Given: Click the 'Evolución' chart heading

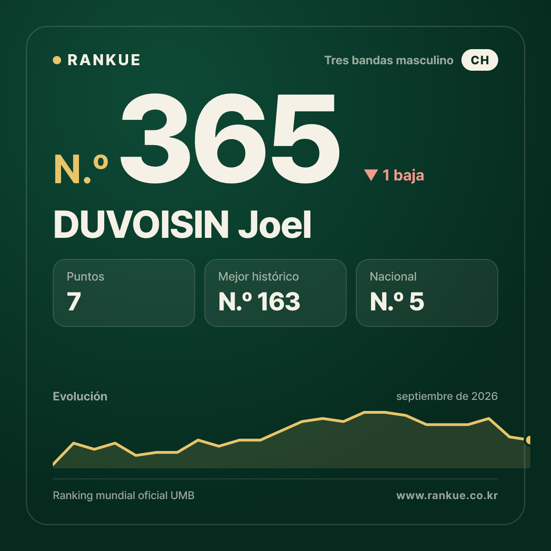Looking at the screenshot, I should pyautogui.click(x=80, y=396).
